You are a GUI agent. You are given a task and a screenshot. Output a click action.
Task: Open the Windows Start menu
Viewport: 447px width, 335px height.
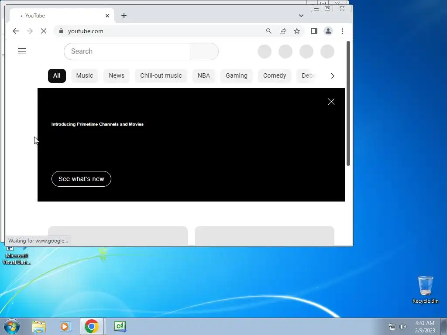[x=12, y=326]
